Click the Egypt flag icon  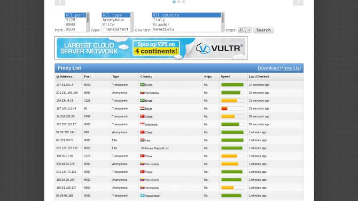(142, 108)
